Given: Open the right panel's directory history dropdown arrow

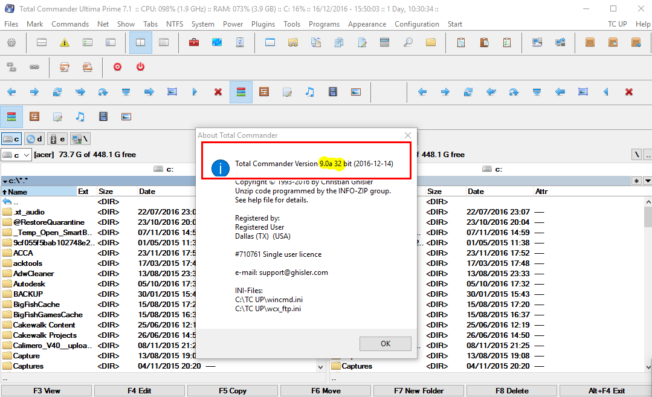Looking at the screenshot, I should click(647, 181).
